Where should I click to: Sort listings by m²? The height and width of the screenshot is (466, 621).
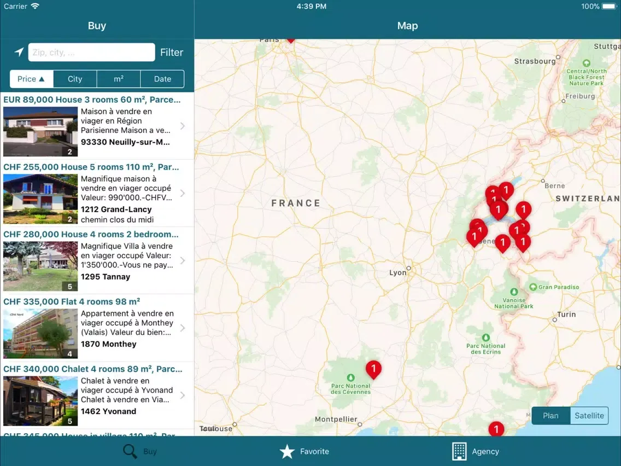pyautogui.click(x=119, y=79)
